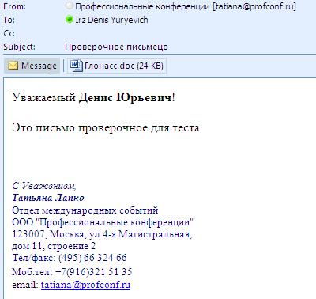Click the gray presence indicator beside sender
The image size is (316, 299).
coord(69,6)
